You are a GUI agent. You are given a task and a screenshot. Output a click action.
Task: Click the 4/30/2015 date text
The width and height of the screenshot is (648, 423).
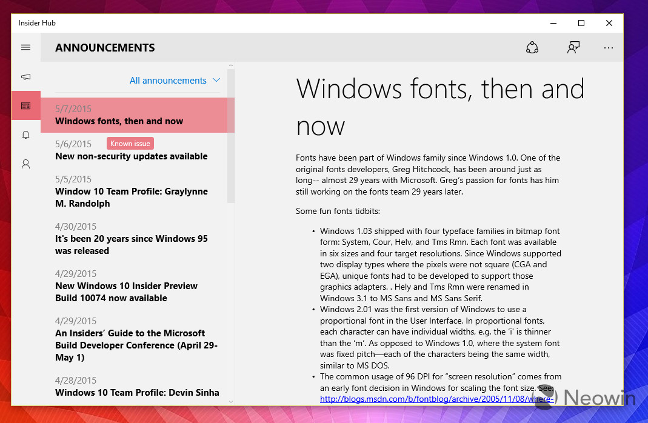[x=76, y=227]
